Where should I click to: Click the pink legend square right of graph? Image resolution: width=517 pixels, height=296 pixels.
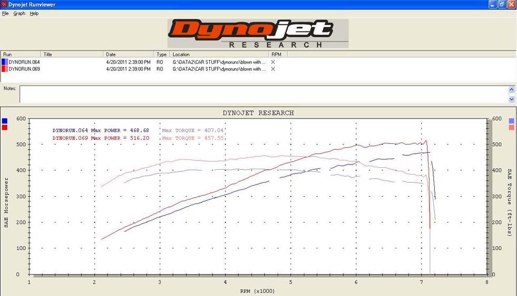pos(511,127)
